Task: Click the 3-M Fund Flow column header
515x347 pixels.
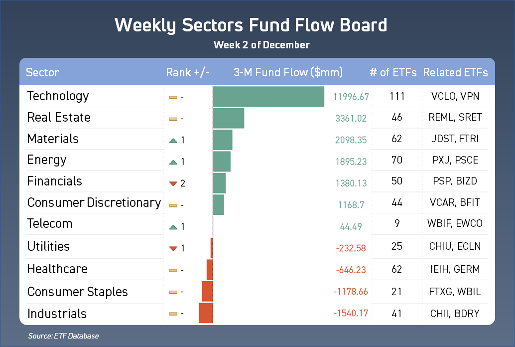Action: click(x=288, y=72)
